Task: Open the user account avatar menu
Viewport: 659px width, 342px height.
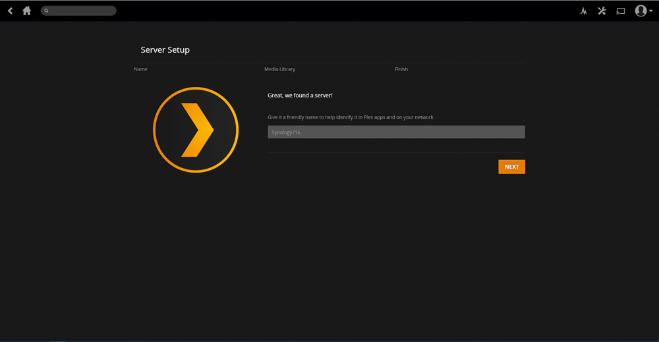Action: (x=643, y=11)
